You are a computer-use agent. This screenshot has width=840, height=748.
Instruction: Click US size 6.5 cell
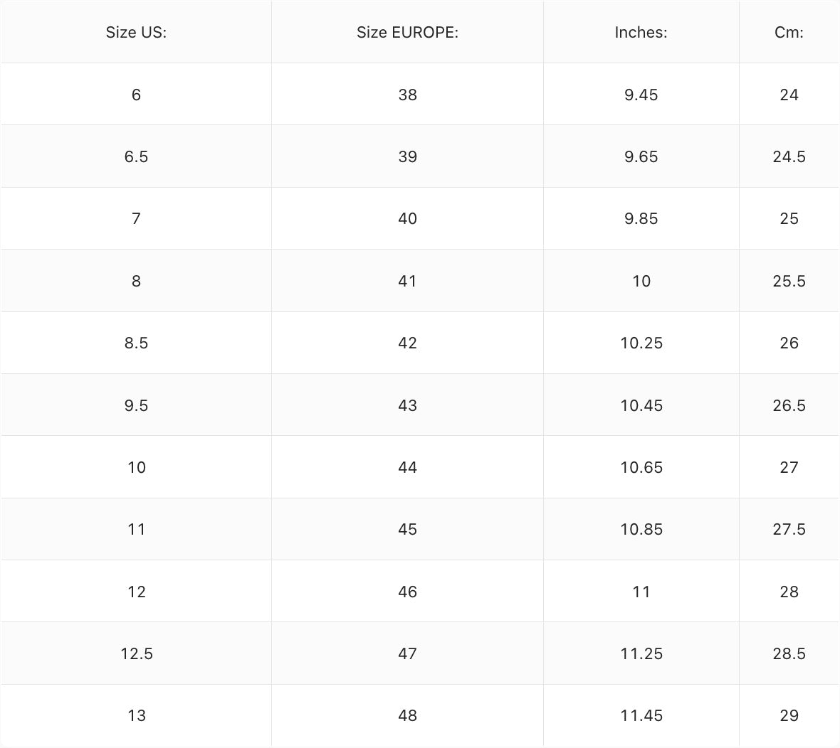click(x=136, y=156)
